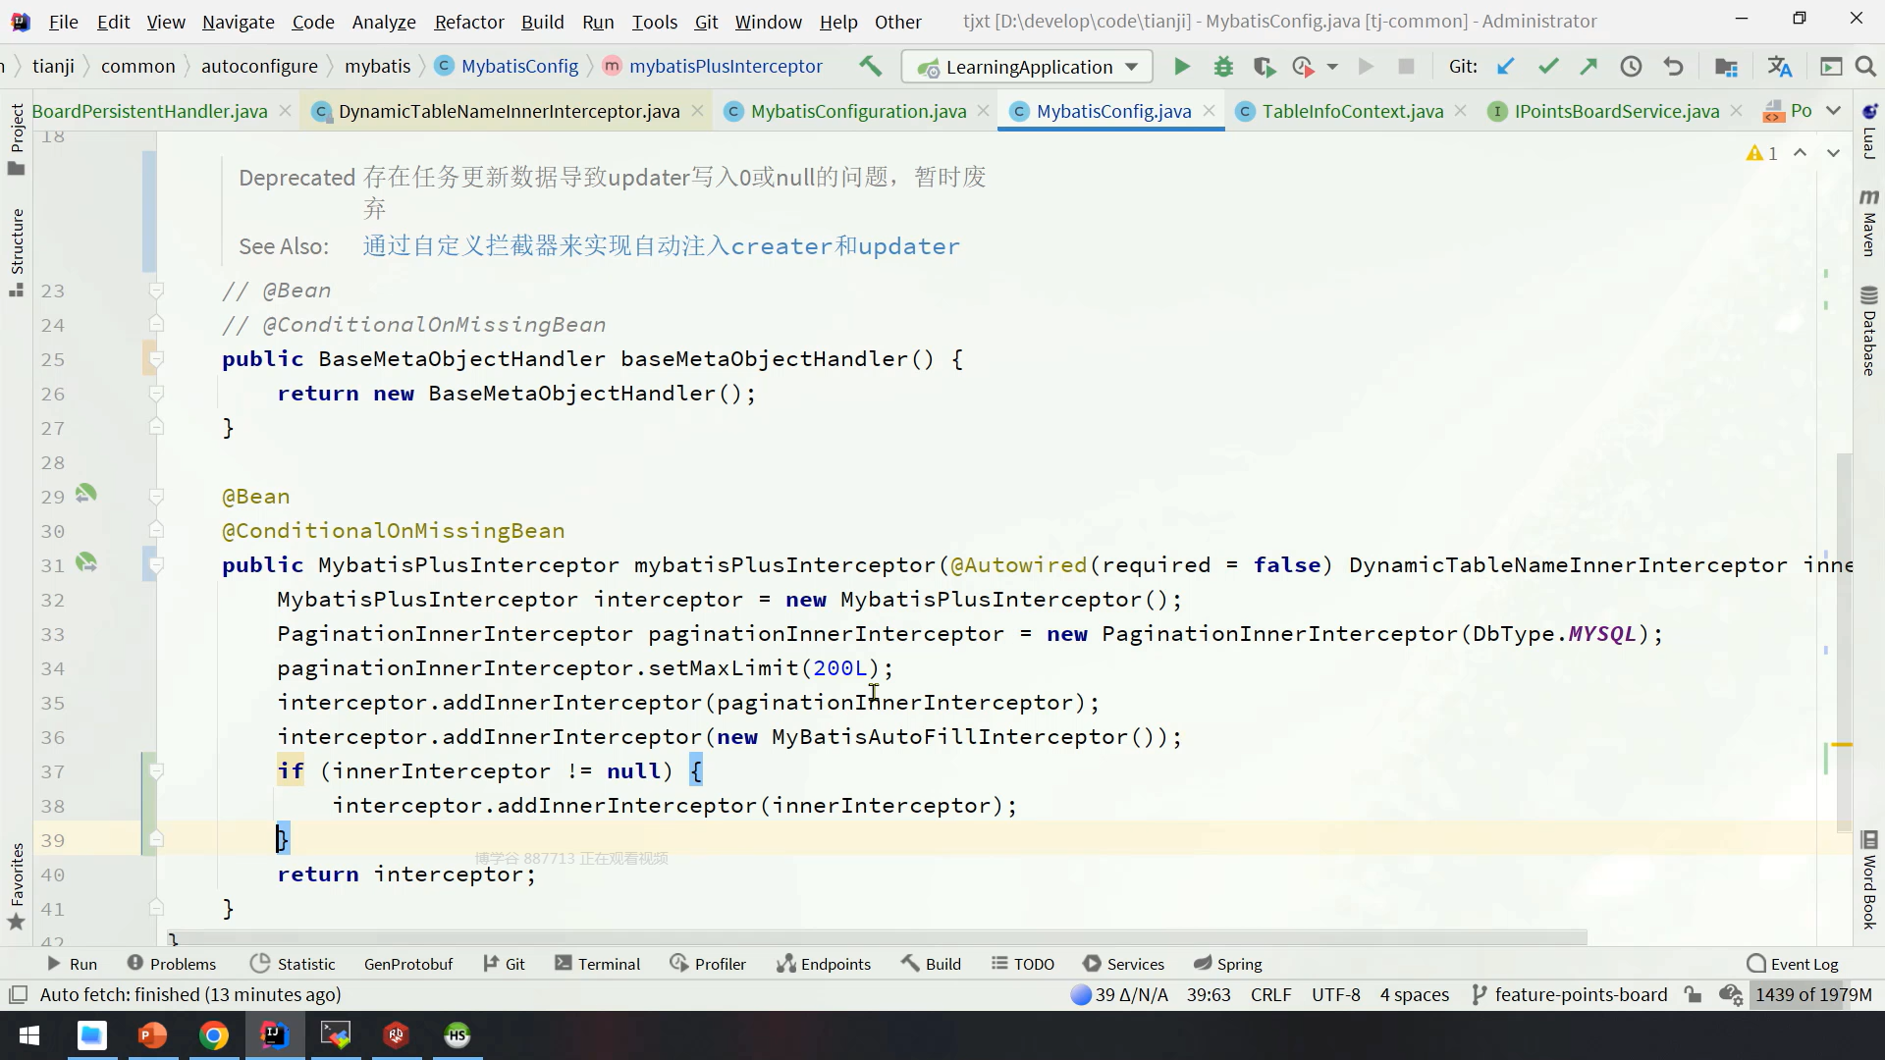Viewport: 1885px width, 1060px height.
Task: Open the Refactor menu
Action: tap(468, 22)
